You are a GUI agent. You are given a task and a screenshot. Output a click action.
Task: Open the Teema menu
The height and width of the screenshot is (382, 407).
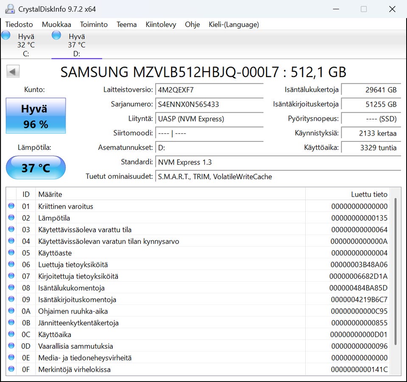pos(126,25)
